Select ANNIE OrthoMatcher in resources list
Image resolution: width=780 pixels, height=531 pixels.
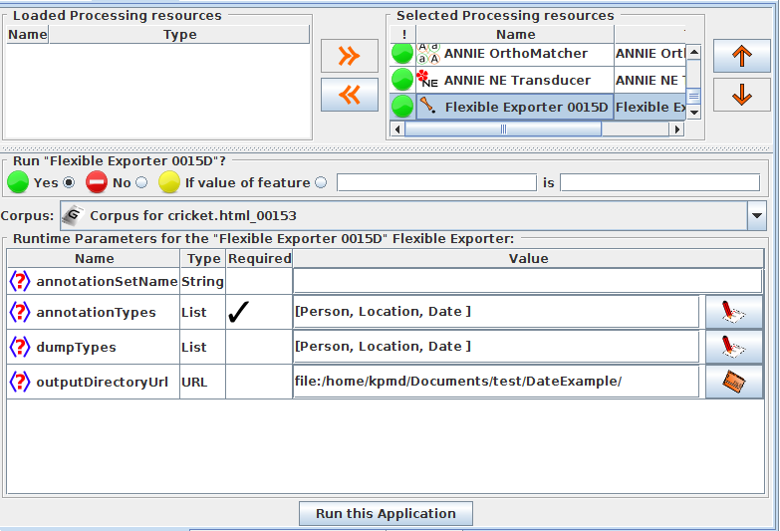coord(515,53)
